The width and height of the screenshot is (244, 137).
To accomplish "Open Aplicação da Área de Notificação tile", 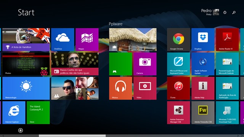I will (227, 88).
